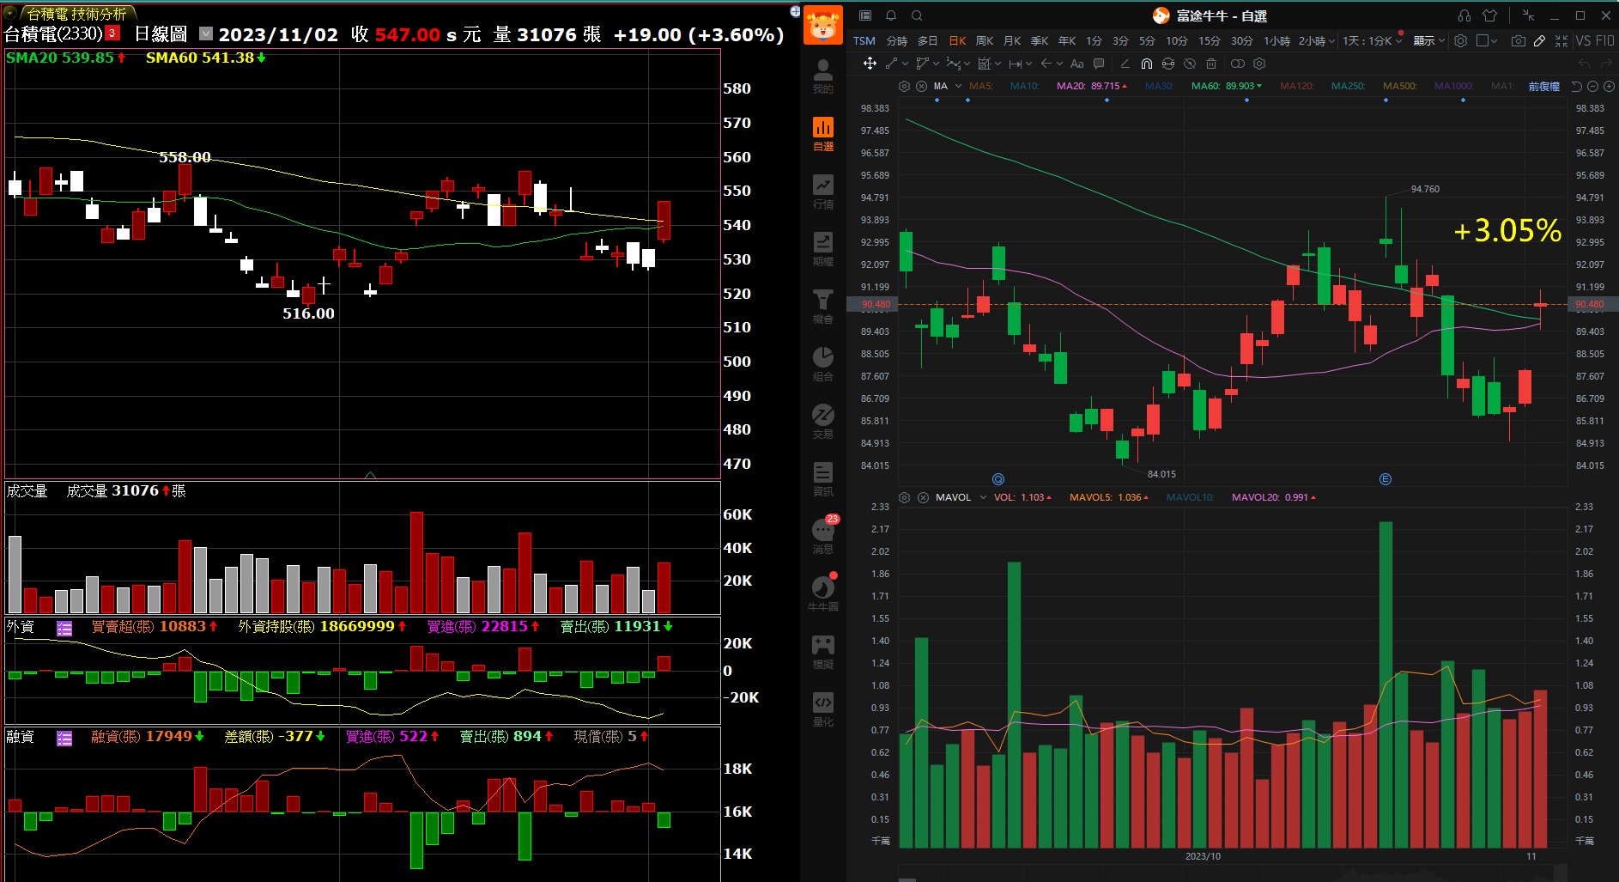Image resolution: width=1619 pixels, height=882 pixels.
Task: Switch to the 多日 chart tab
Action: pos(927,41)
